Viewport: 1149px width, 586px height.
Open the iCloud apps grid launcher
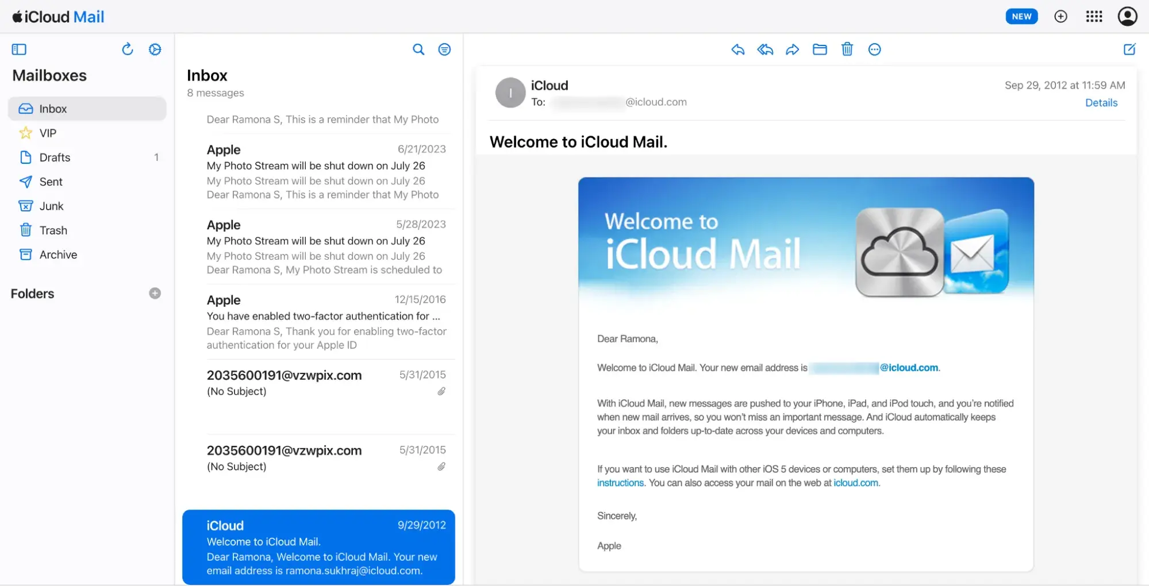1094,17
